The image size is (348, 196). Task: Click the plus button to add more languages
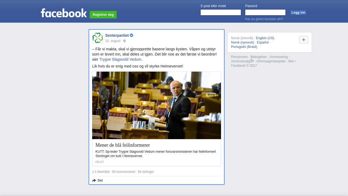(x=304, y=40)
